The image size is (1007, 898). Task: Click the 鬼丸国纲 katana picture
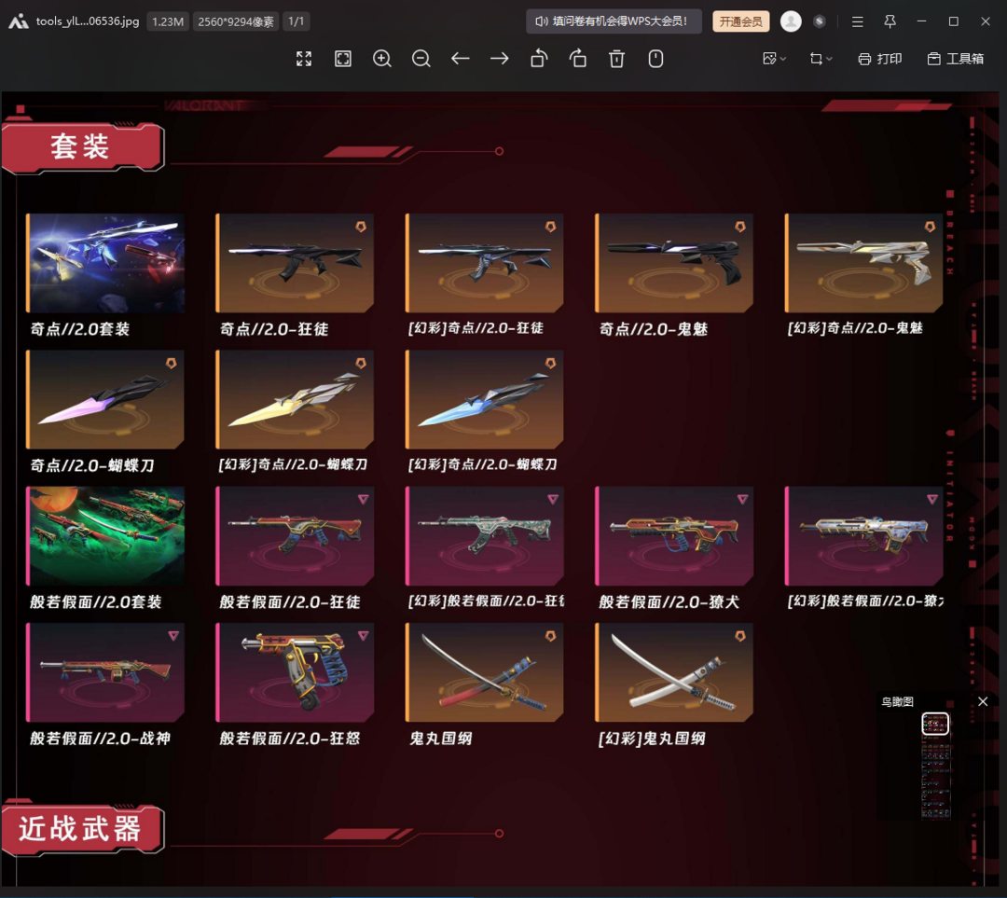pos(484,672)
